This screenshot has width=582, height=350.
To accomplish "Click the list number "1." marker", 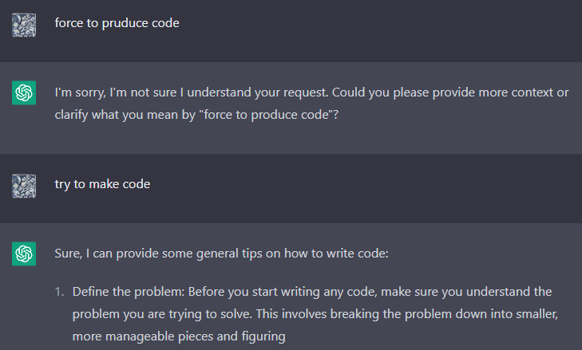I will [x=60, y=292].
